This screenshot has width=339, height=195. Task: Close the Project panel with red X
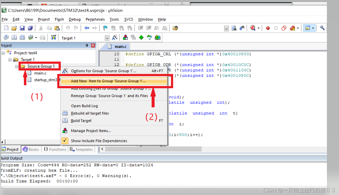[x=93, y=45]
